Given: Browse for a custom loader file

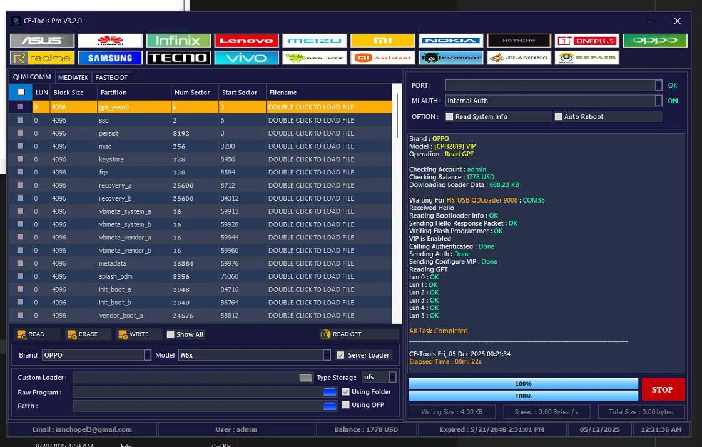Looking at the screenshot, I should coord(305,378).
